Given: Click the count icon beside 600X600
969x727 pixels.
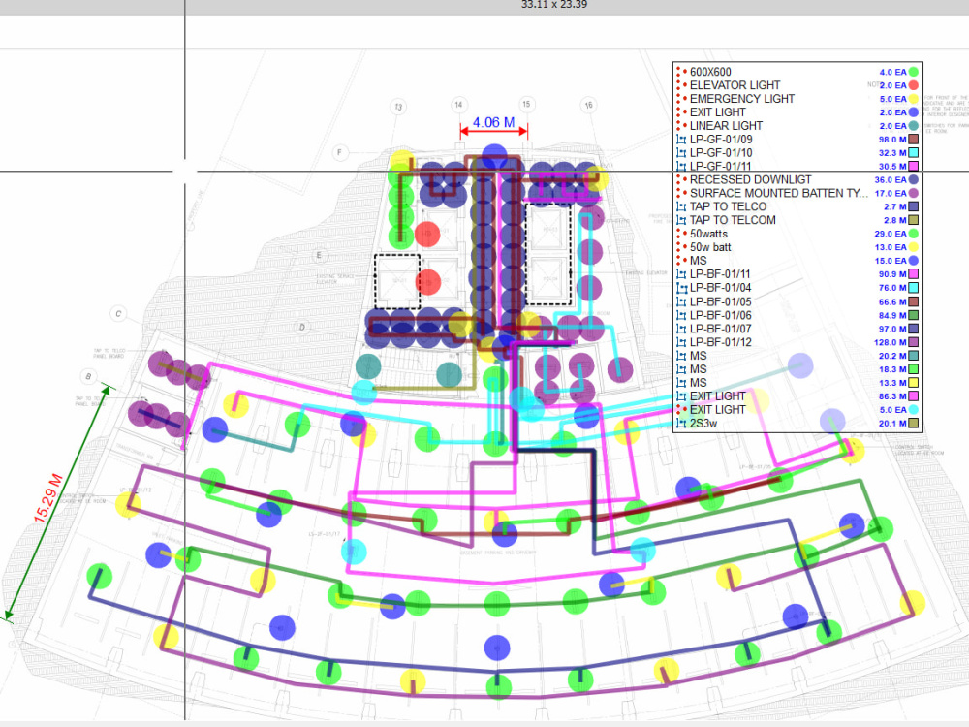Looking at the screenshot, I should tap(681, 72).
